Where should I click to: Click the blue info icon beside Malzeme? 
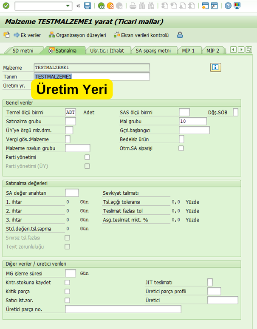(x=216, y=67)
